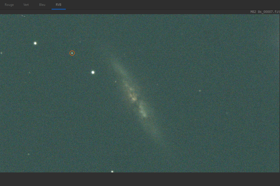Select the RVB composite tab
The width and height of the screenshot is (280, 186).
[59, 5]
